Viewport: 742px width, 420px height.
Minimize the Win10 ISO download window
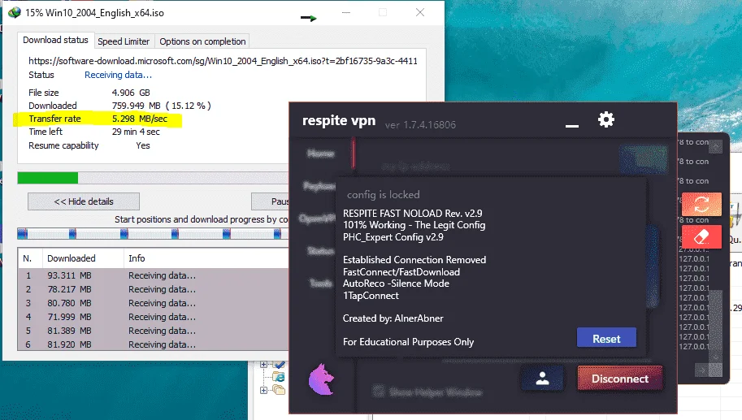[346, 12]
